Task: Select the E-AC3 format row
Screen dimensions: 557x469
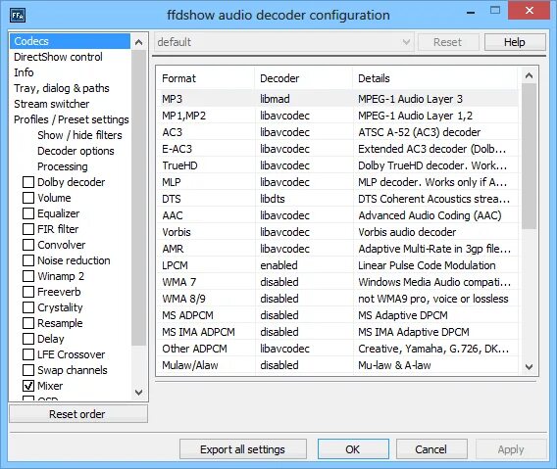Action: pos(337,149)
